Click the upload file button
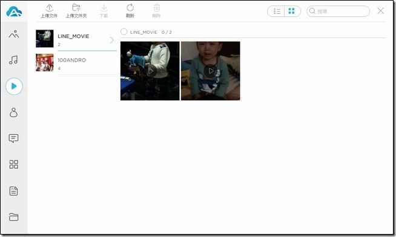The height and width of the screenshot is (237, 396). tap(49, 11)
